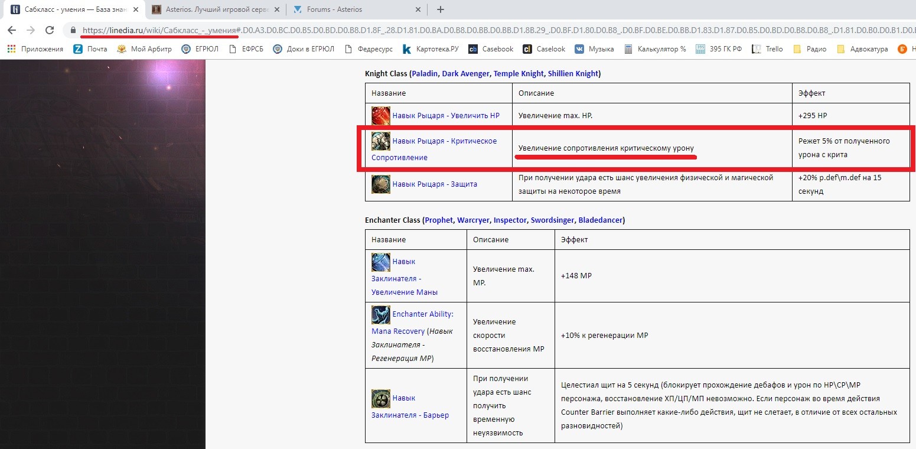
Task: Open the Радио bookmarks folder
Action: point(810,49)
